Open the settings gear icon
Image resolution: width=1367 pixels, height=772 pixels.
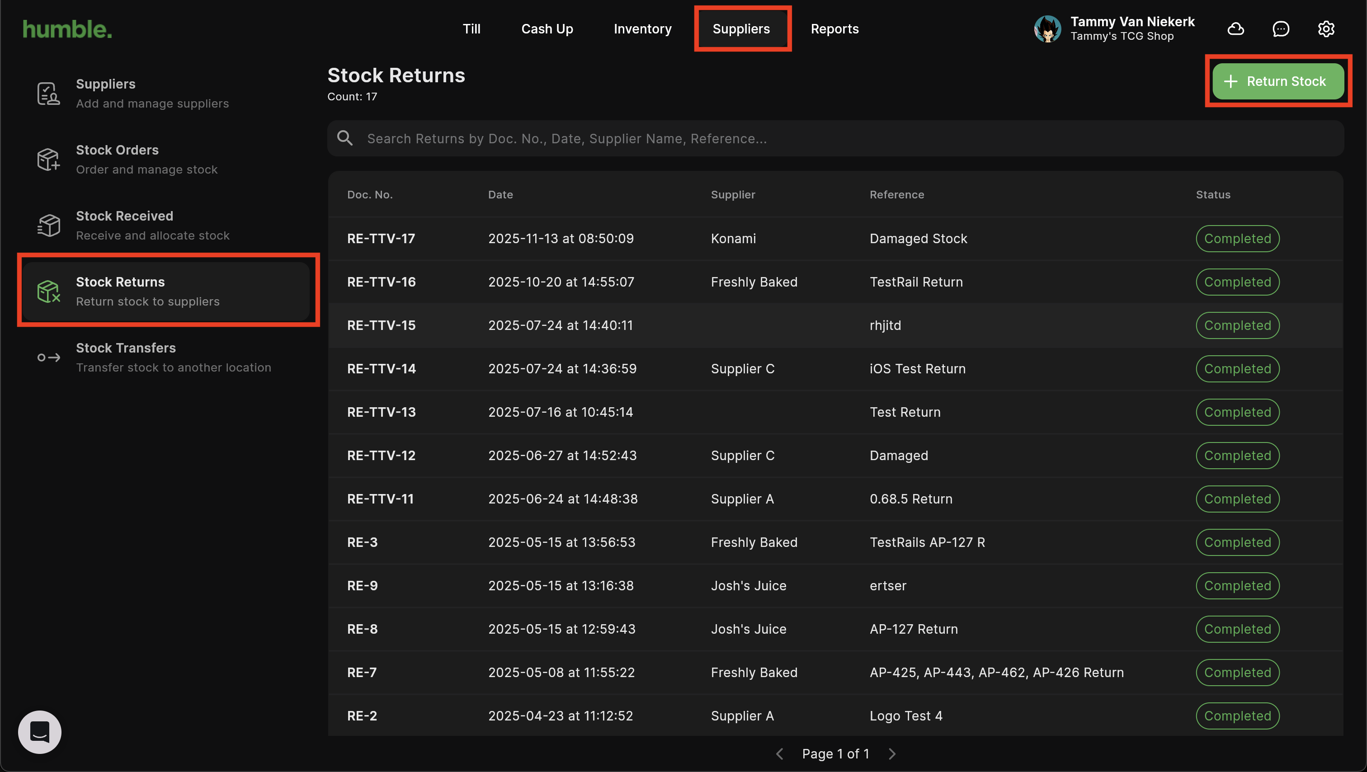[1326, 28]
